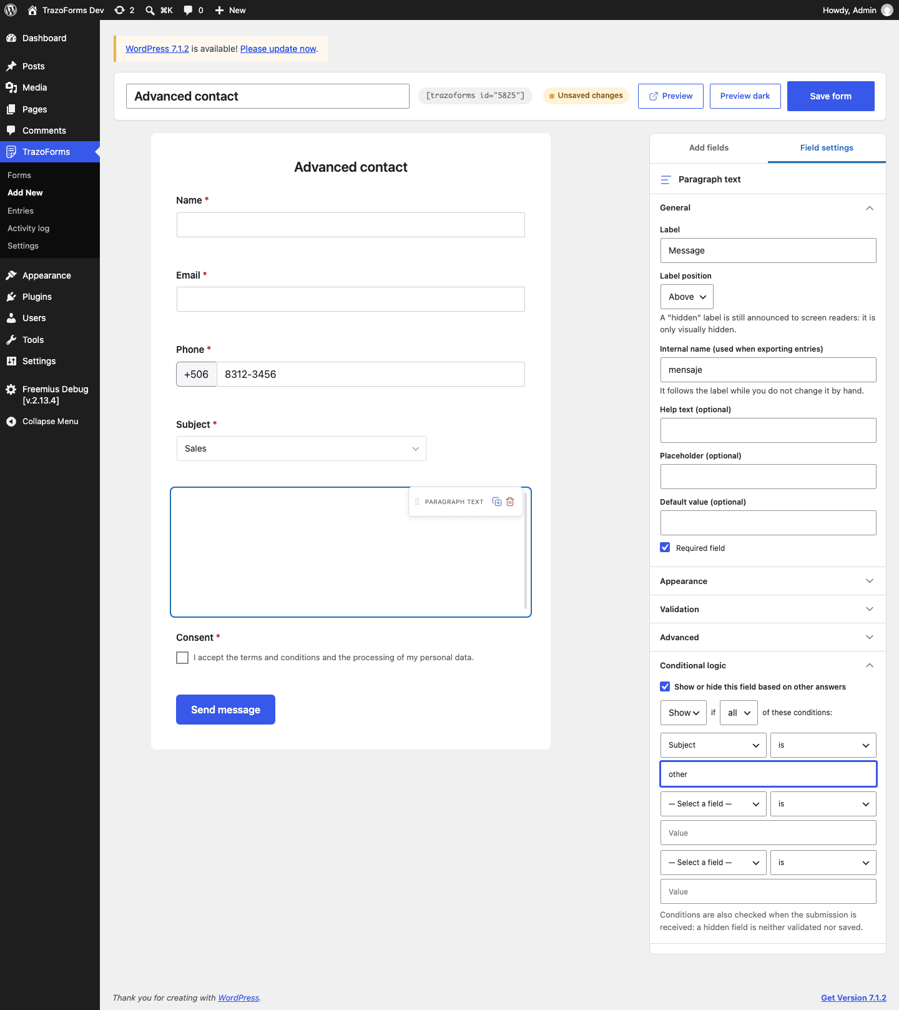The width and height of the screenshot is (899, 1010).
Task: Click the Please update now link
Action: (278, 49)
